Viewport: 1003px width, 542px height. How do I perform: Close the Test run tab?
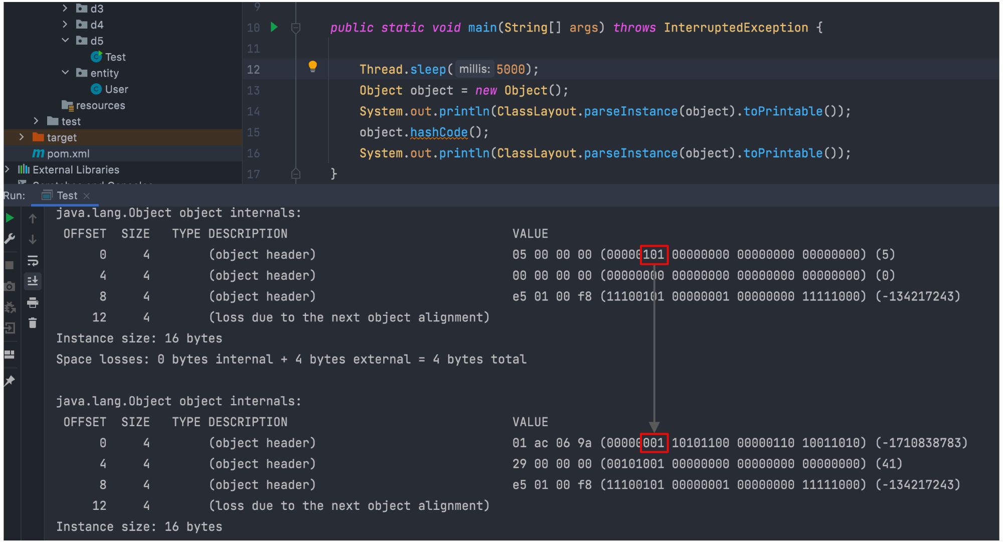(87, 196)
